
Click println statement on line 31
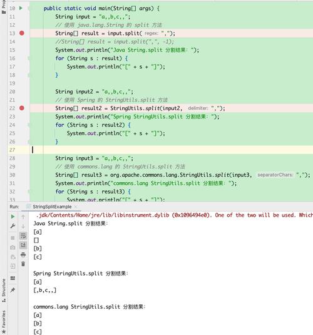click(146, 183)
